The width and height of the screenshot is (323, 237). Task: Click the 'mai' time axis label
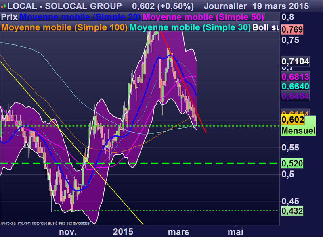(x=235, y=232)
